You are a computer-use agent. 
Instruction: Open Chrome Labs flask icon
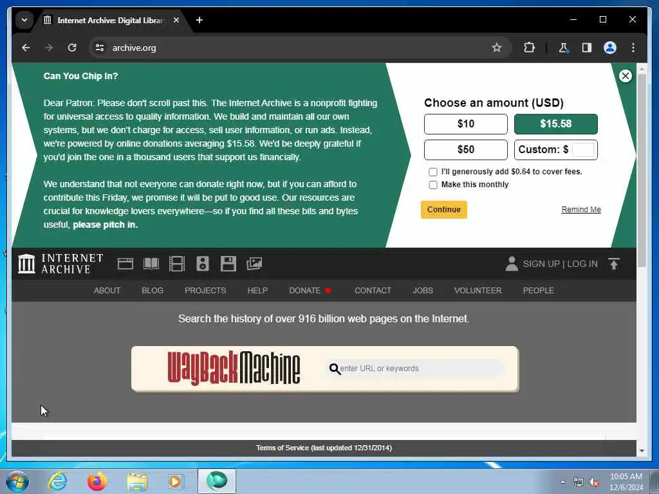point(563,48)
